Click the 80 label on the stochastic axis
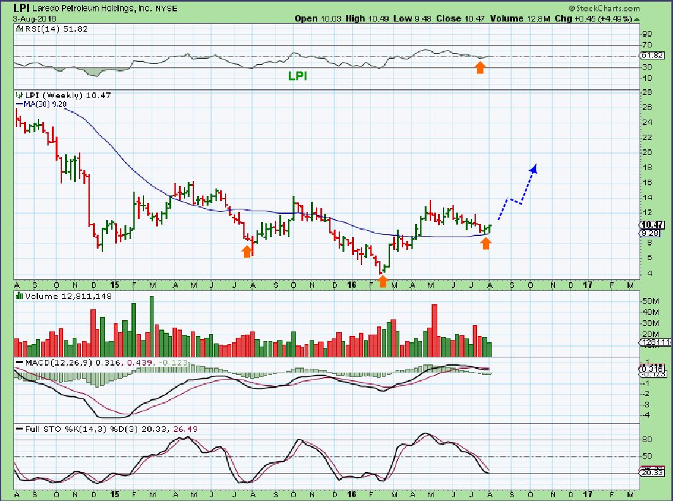This screenshot has width=673, height=501. pyautogui.click(x=647, y=440)
